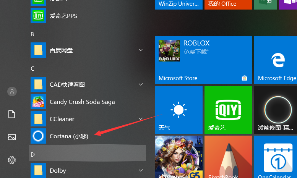Open Settings via the gear icon
The image size is (297, 178).
point(12,160)
